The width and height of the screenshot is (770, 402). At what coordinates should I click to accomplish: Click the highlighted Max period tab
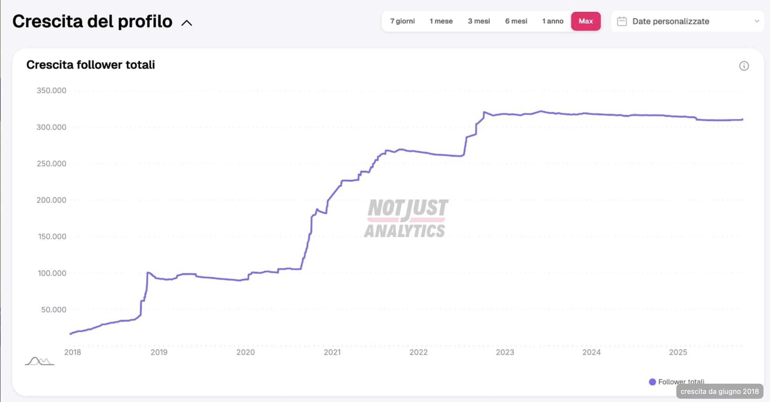[x=586, y=21]
